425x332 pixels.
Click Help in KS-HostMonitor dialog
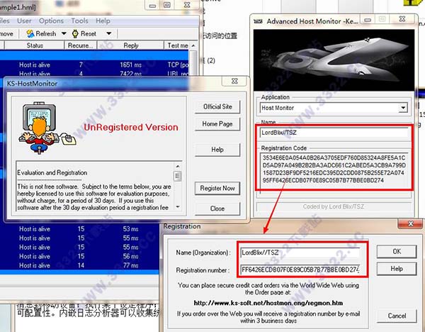(x=217, y=150)
